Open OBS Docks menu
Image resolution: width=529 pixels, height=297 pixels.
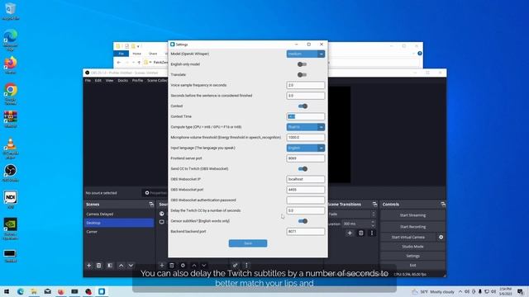coord(123,81)
